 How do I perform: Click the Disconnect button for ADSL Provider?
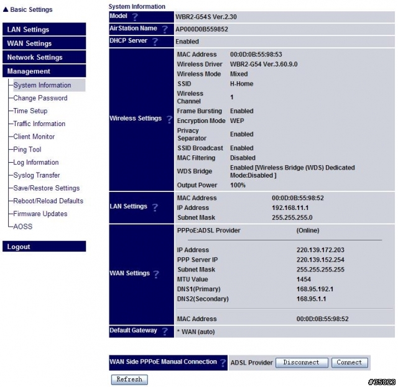[x=302, y=363]
